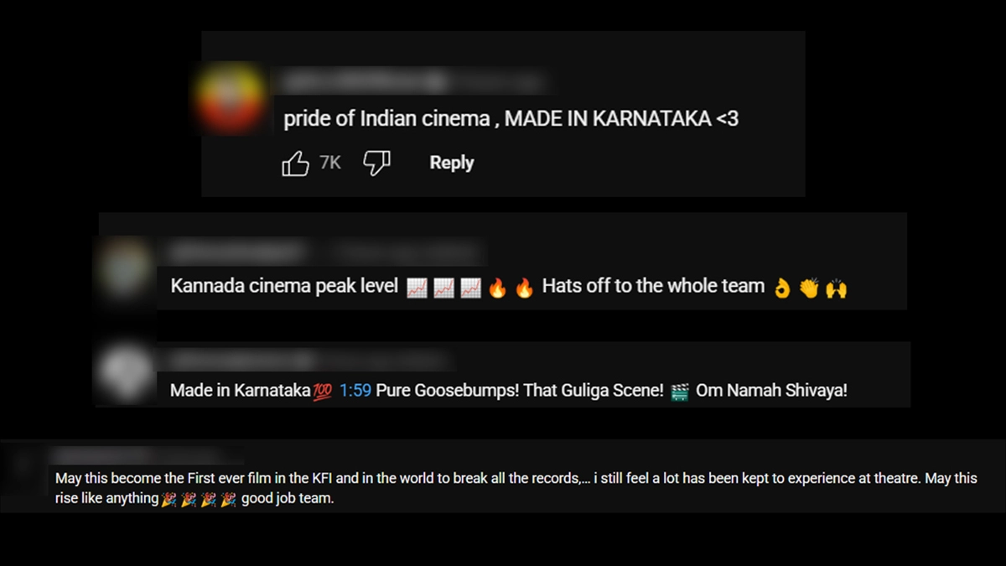Click the clapperboard emoji after "Guliga Scene!"
1006x566 pixels.
pyautogui.click(x=680, y=392)
